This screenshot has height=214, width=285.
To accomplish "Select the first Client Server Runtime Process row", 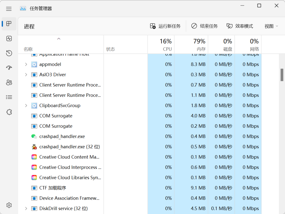I will [140, 85].
